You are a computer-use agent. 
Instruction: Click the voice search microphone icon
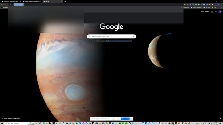coord(133,36)
